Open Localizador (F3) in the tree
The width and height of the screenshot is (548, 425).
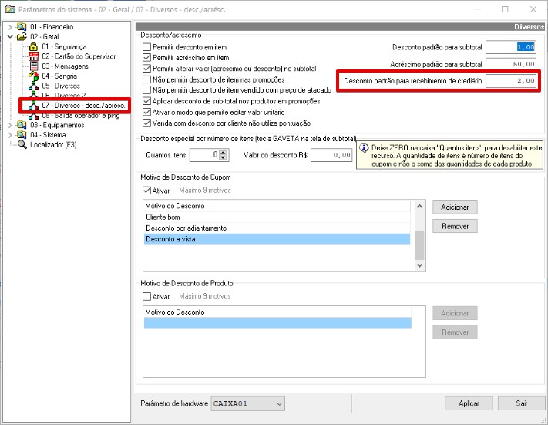tap(53, 144)
